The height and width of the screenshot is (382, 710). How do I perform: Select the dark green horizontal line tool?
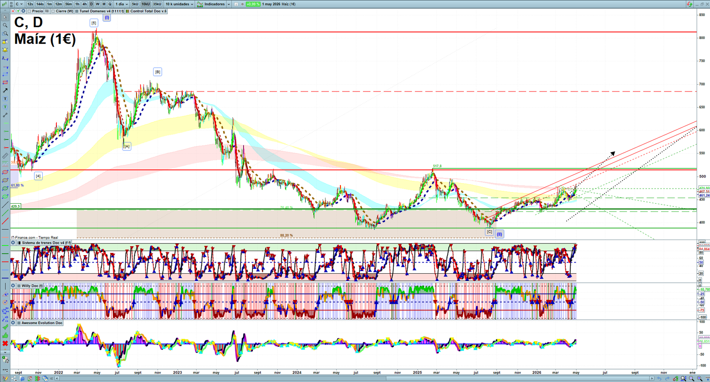coord(5,254)
